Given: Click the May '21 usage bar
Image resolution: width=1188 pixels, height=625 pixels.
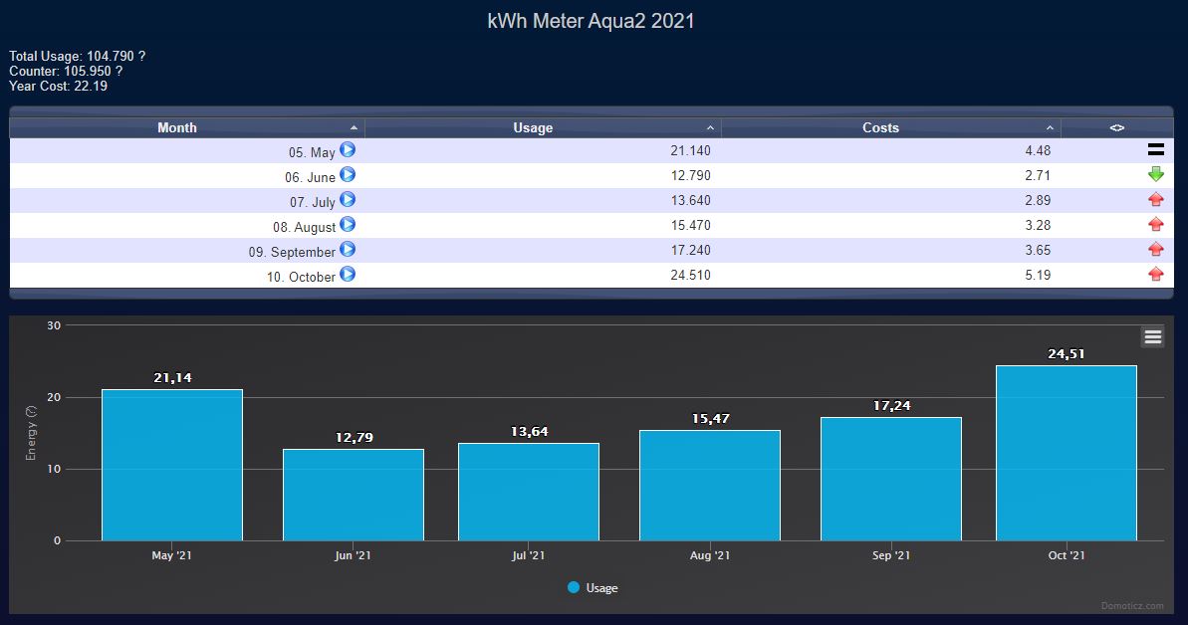Looking at the screenshot, I should pos(171,465).
